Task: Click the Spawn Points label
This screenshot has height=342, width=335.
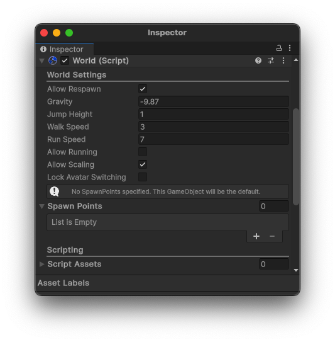Action: (x=75, y=206)
